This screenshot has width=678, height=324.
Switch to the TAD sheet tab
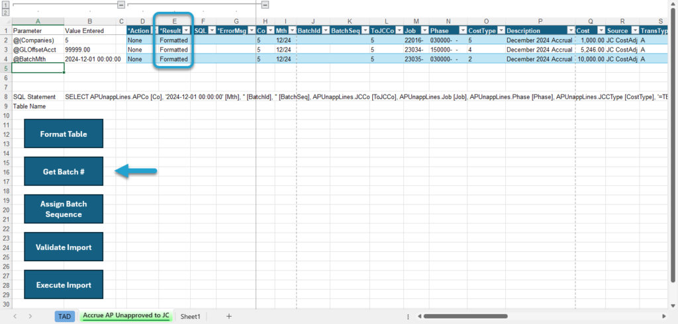tap(64, 316)
